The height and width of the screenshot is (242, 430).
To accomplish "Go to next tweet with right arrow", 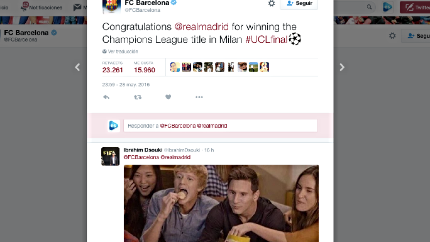I will (x=342, y=67).
